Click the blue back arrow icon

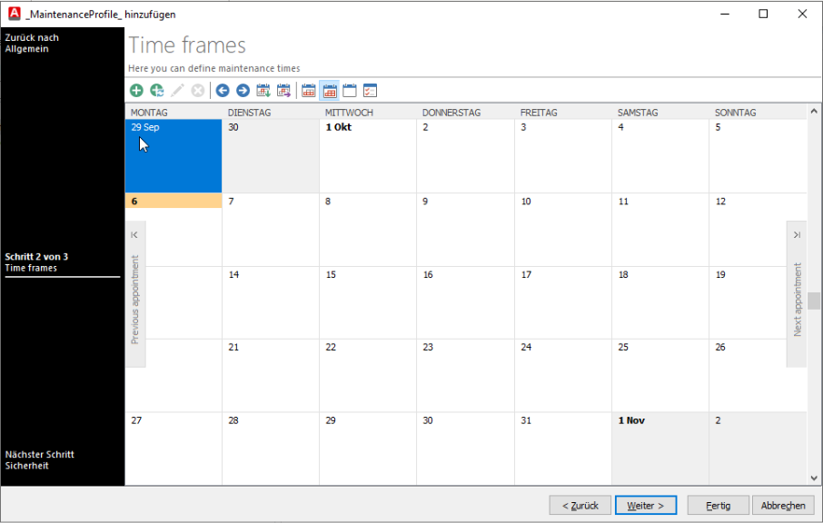pyautogui.click(x=223, y=90)
